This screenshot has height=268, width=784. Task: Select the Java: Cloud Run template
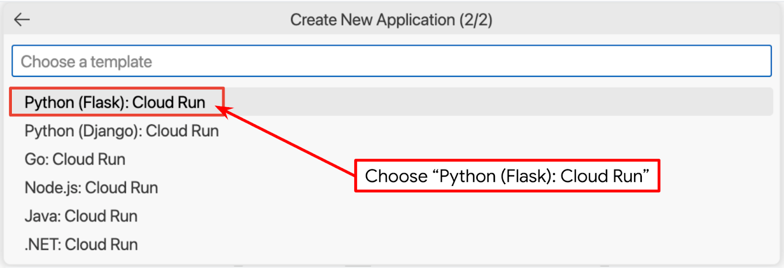pos(81,216)
